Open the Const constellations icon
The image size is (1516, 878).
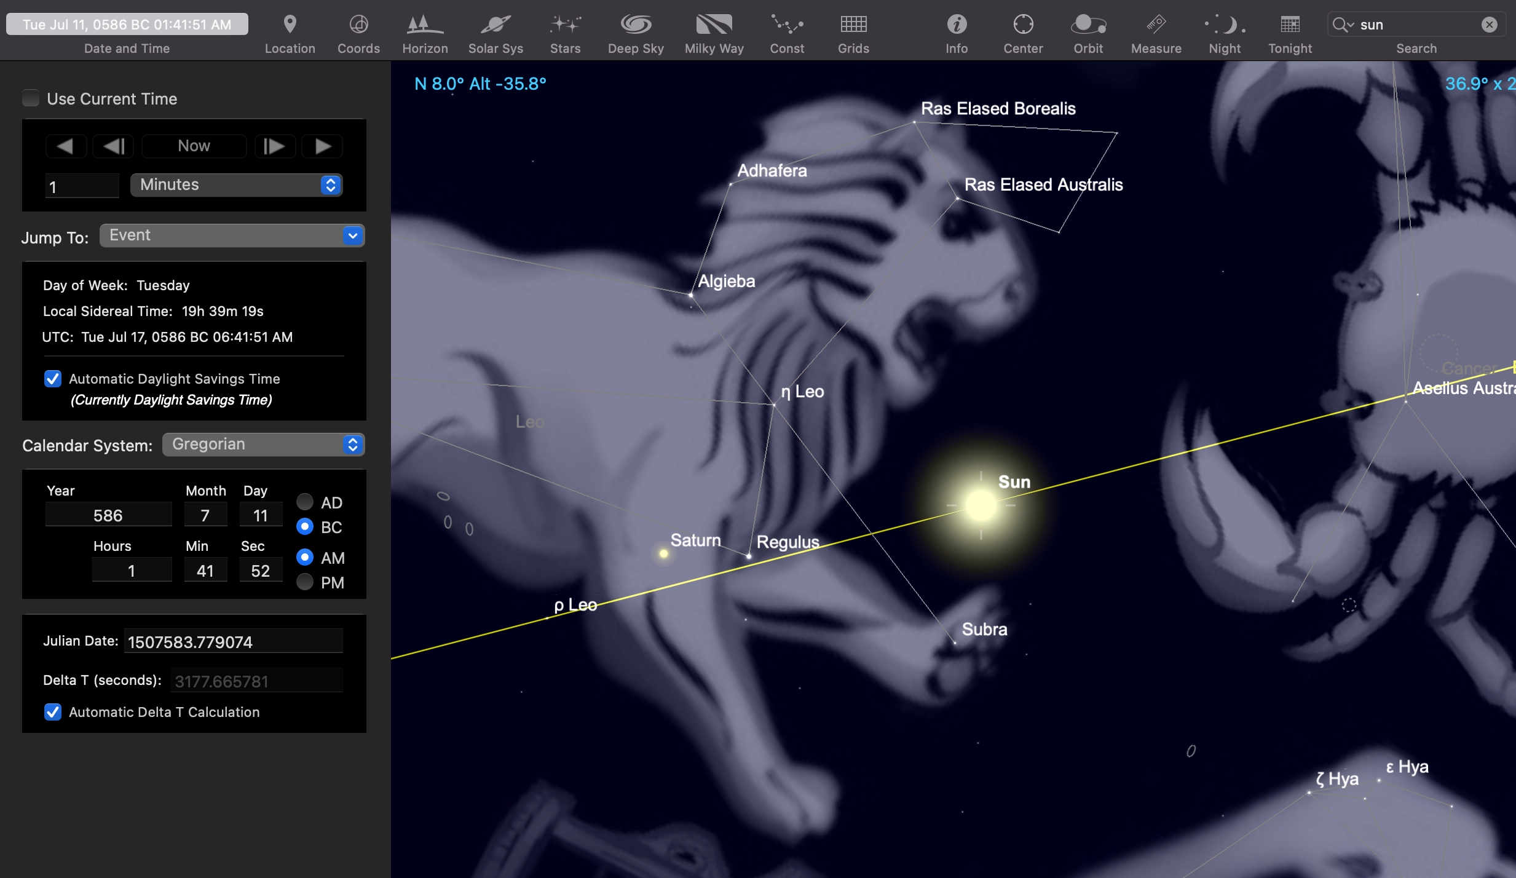787,25
